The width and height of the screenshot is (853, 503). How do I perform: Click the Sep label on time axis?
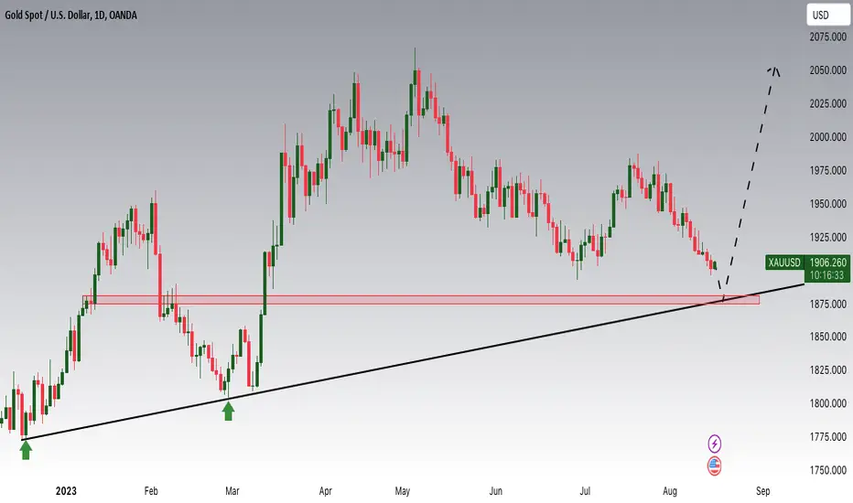(x=762, y=491)
